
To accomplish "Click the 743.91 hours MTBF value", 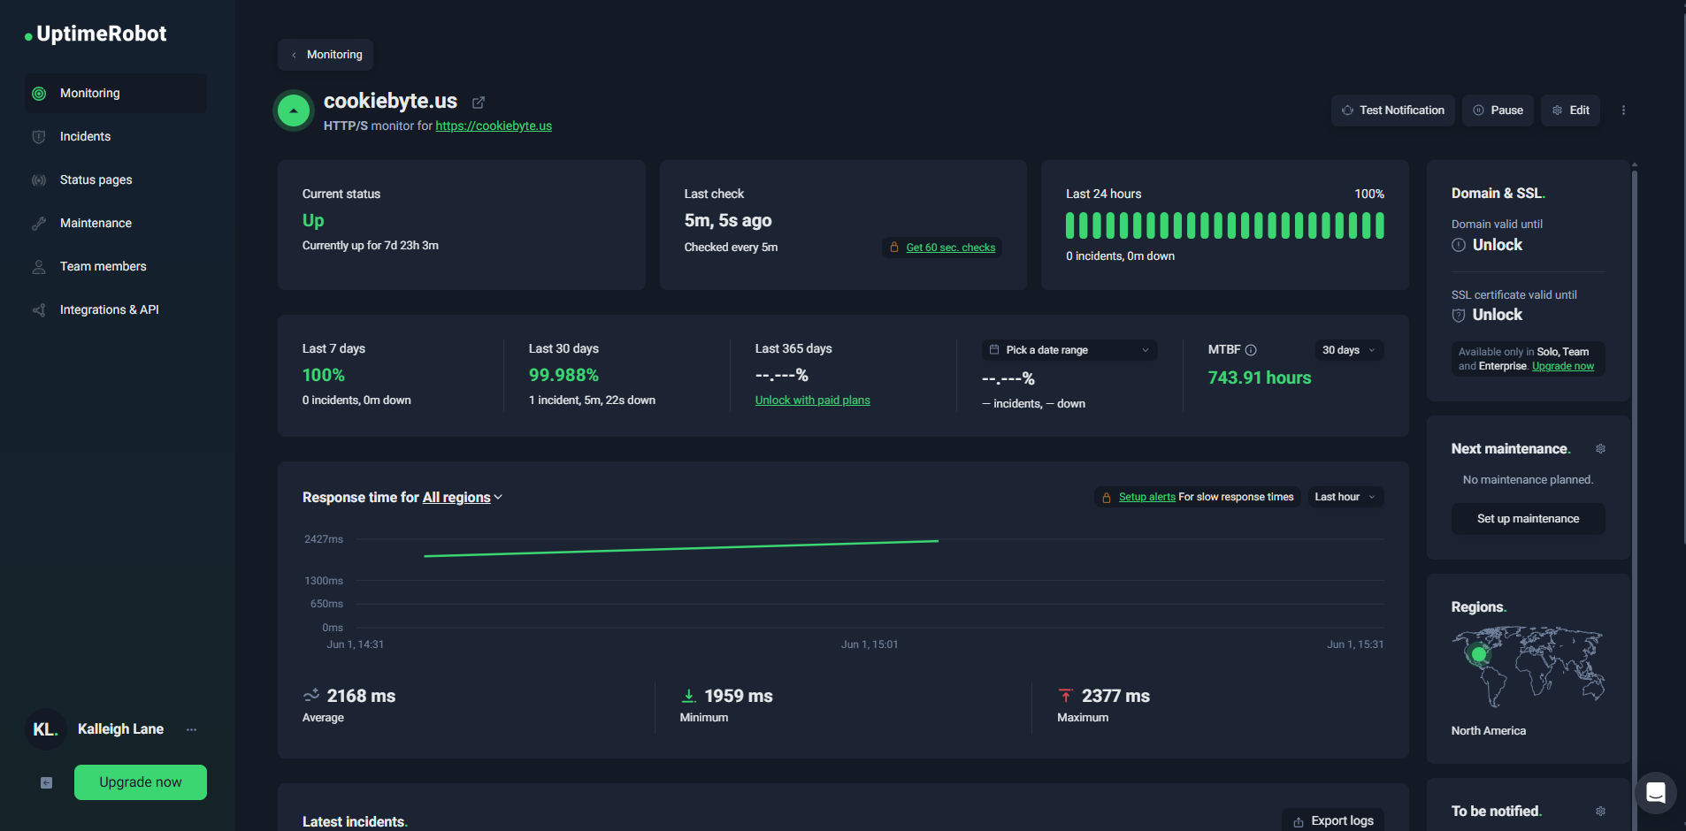I will [x=1260, y=378].
